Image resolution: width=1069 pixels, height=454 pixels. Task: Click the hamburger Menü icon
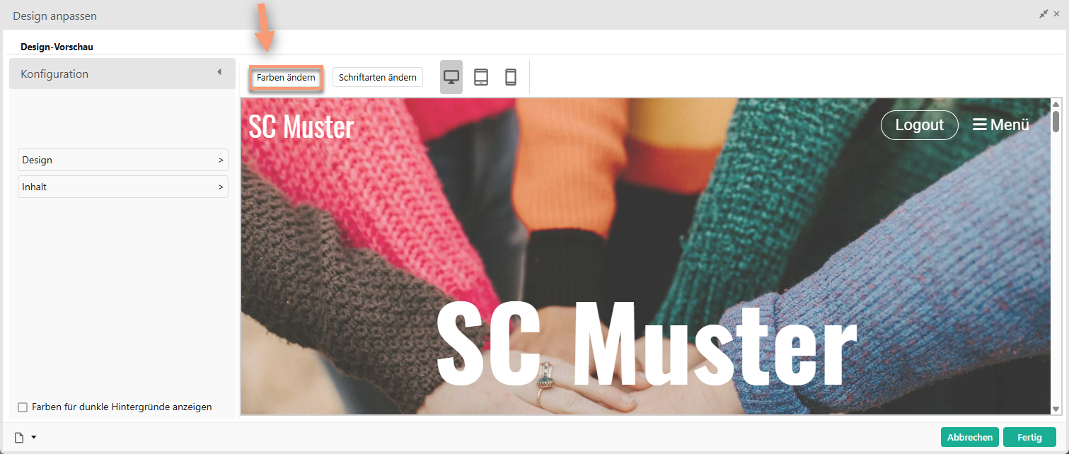(980, 124)
